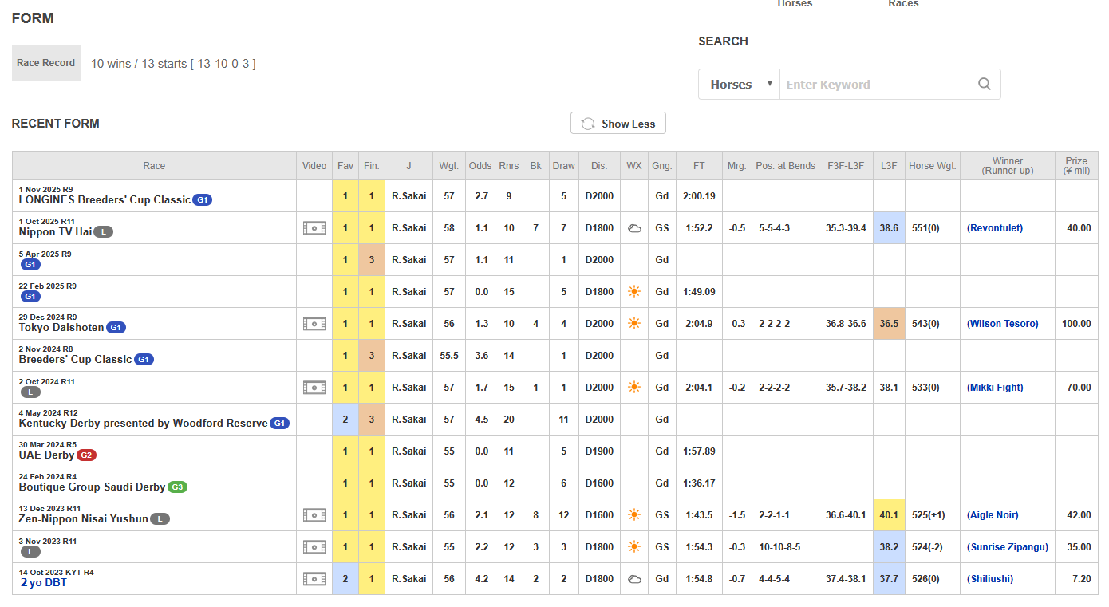Click the L badge beside Nippon TV Hai
Image resolution: width=1109 pixels, height=607 pixels.
103,232
